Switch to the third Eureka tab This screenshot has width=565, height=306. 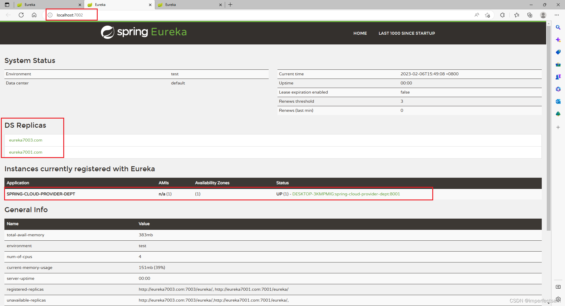tap(190, 5)
